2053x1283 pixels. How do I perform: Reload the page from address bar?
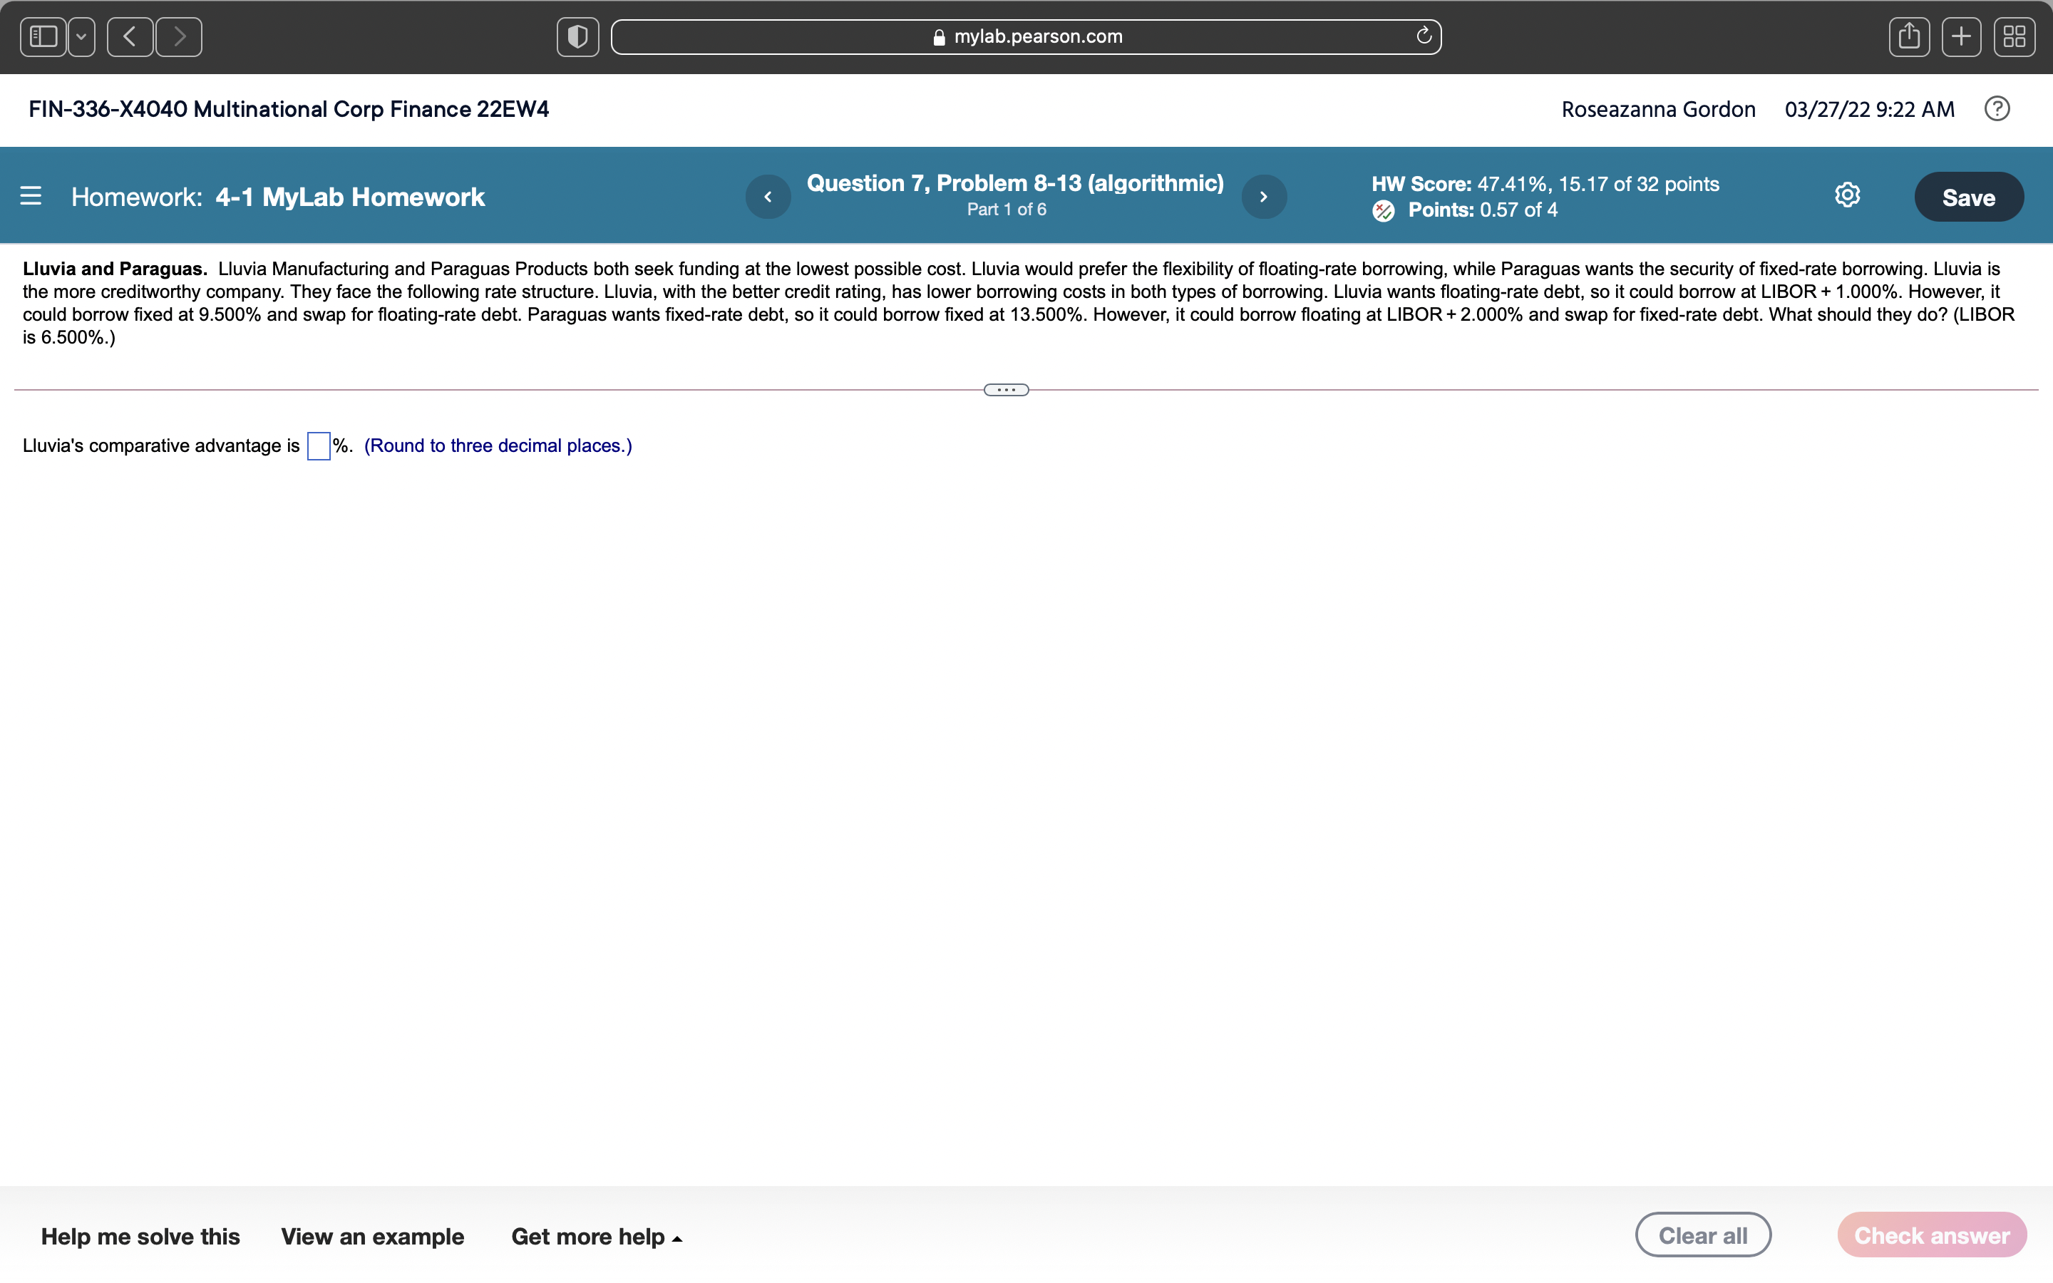coord(1424,36)
